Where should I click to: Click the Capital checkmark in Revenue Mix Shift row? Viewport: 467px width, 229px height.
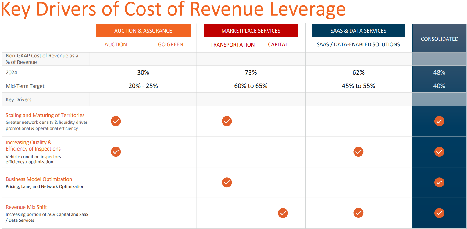click(x=283, y=213)
